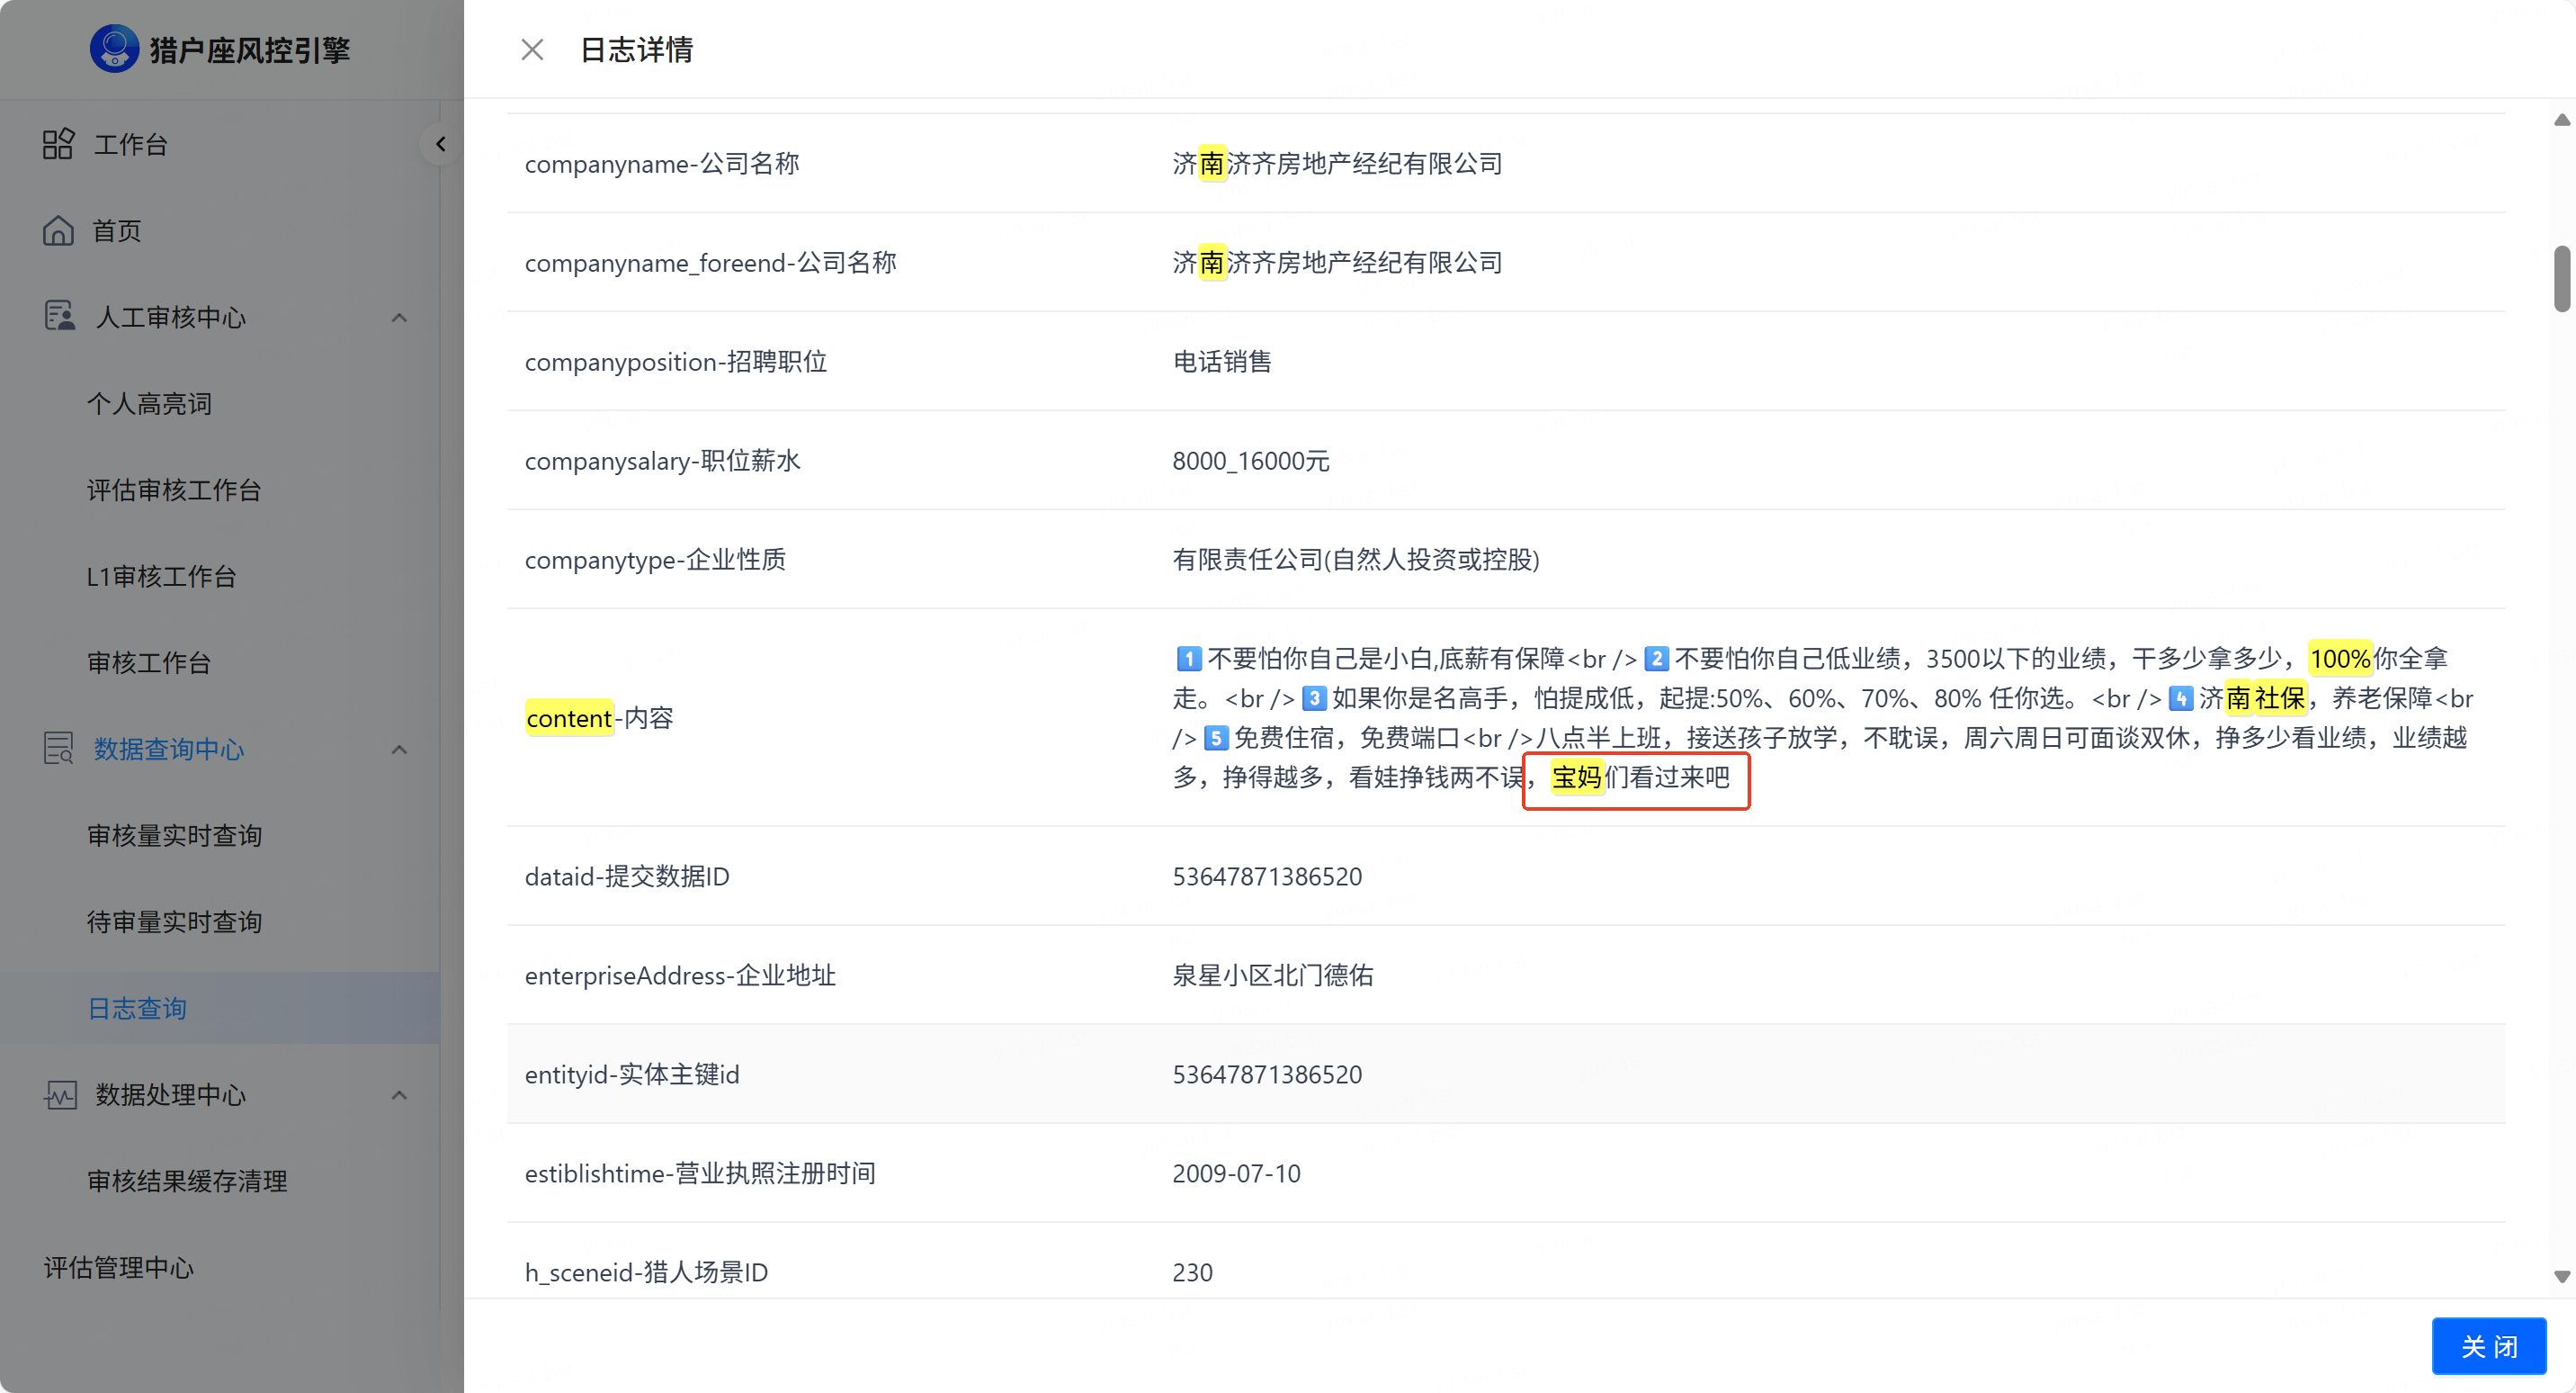This screenshot has width=2576, height=1393.
Task: Collapse the 数据处理中心 menu chevron
Action: [399, 1095]
